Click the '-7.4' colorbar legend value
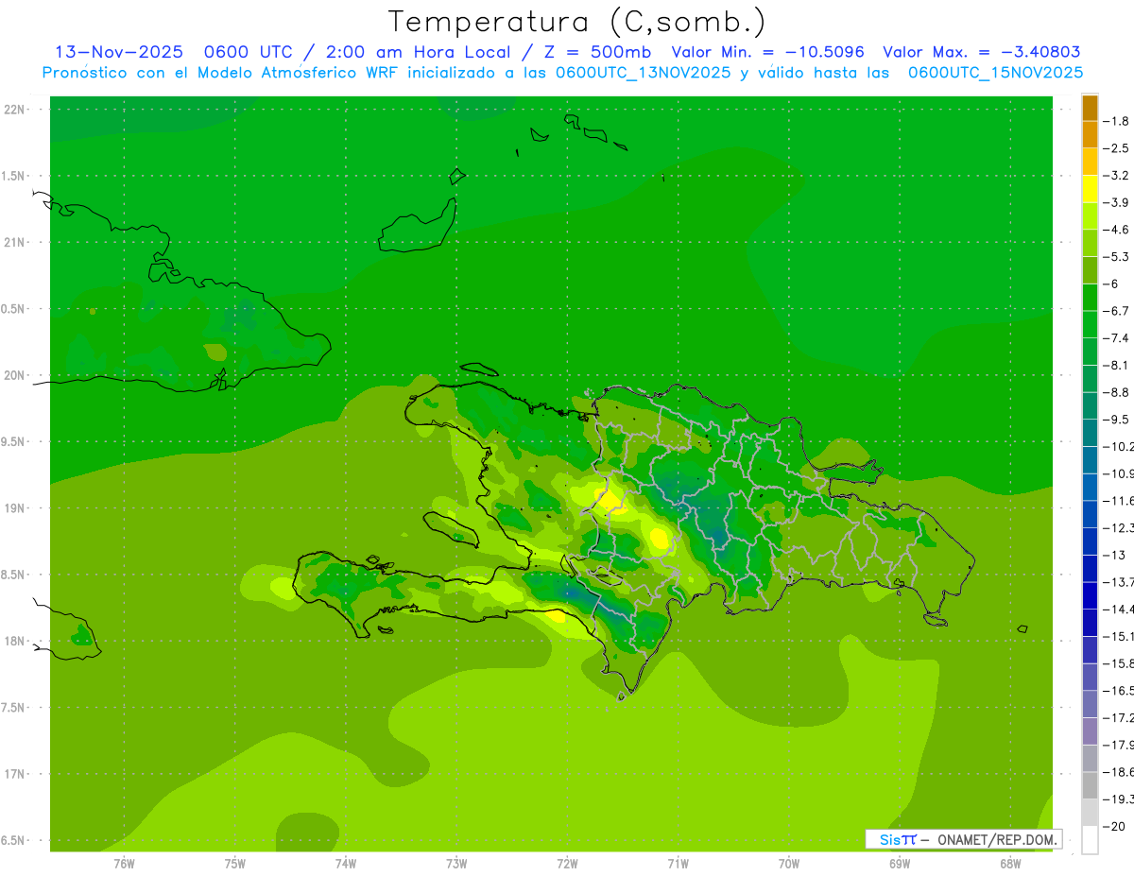The height and width of the screenshot is (876, 1134). coord(1117,338)
